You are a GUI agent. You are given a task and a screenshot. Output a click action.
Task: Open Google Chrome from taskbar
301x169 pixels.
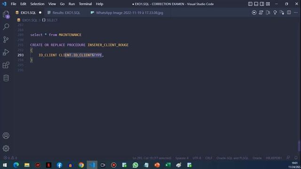(81, 165)
